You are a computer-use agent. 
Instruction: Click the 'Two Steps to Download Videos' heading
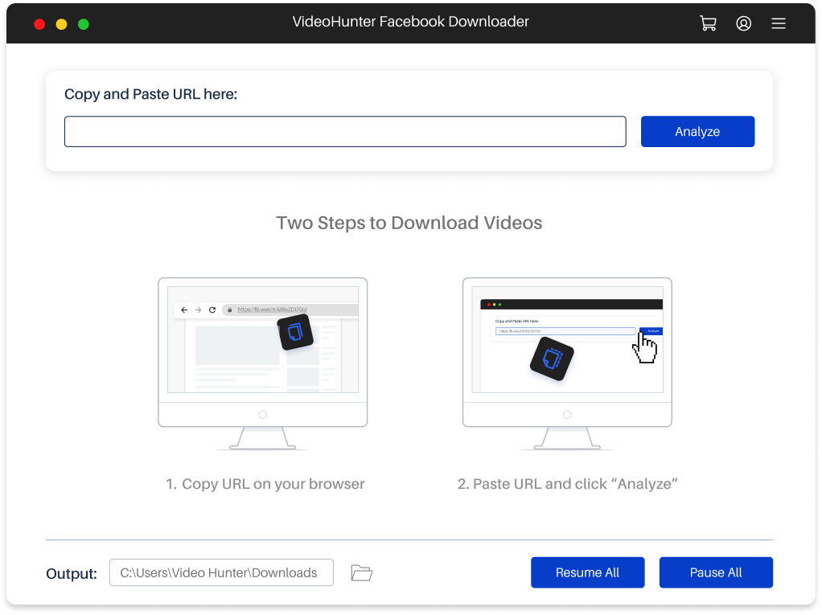point(409,223)
